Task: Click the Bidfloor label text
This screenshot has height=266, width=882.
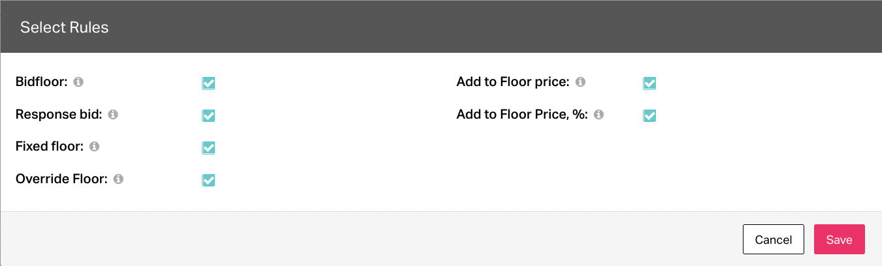Action: pos(42,82)
